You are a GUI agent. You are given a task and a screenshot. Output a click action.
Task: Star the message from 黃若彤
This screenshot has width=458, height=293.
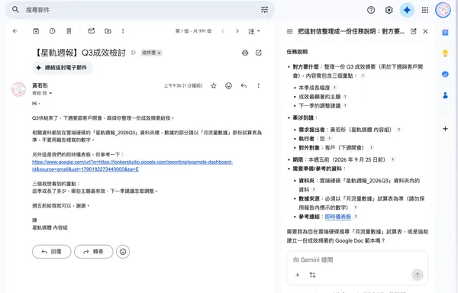pos(214,85)
